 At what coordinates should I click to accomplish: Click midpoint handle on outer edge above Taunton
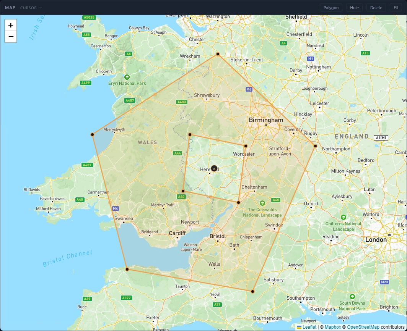click(190, 281)
